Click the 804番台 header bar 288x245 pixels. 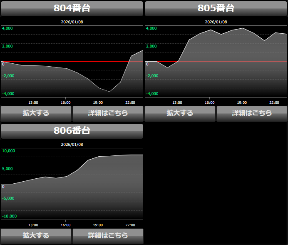72,8
